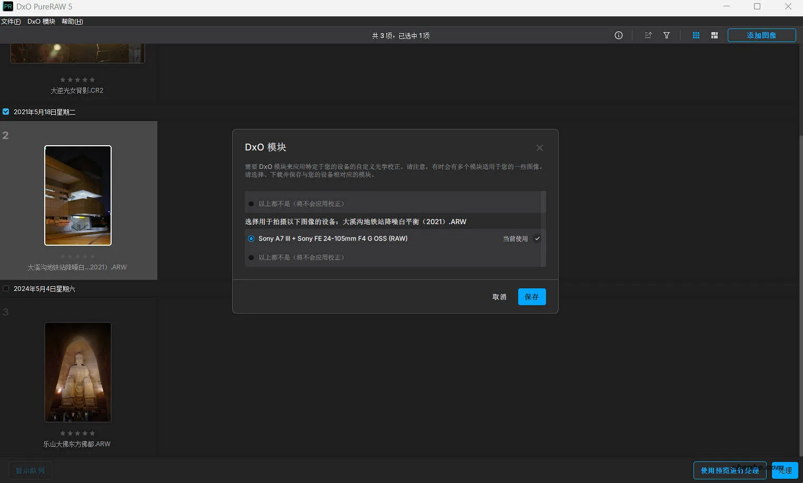
Task: Click the PureRAW logo in the title bar
Action: 7,7
